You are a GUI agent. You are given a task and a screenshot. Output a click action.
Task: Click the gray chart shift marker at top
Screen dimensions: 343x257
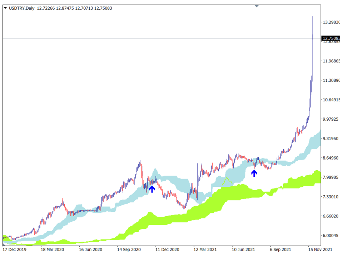click(256, 5)
